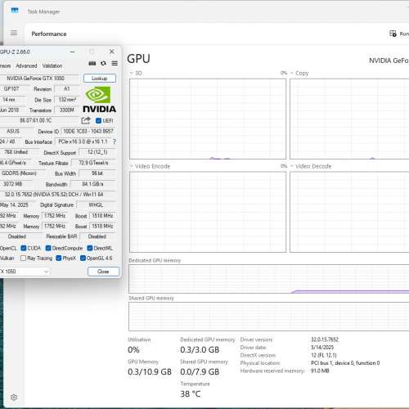Toggle the DirectML checkbox
This screenshot has width=409, height=409.
click(90, 248)
